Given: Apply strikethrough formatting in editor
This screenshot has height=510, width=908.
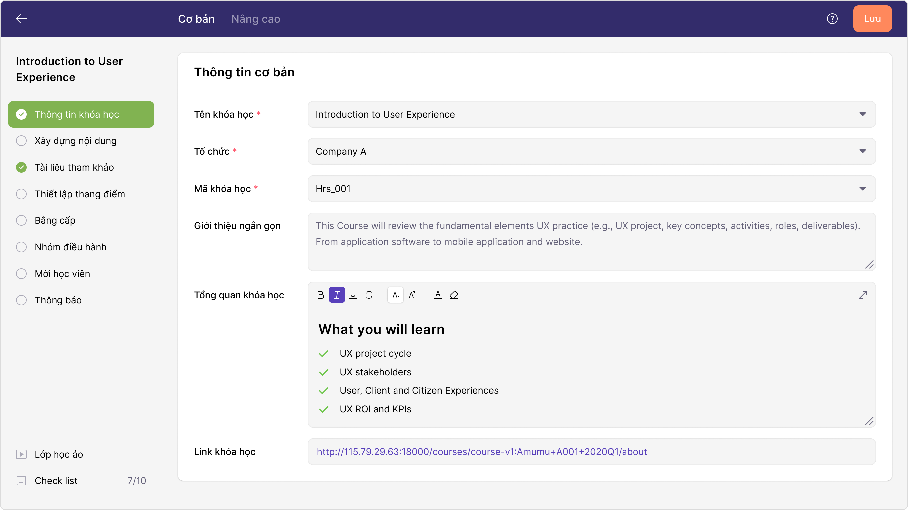Looking at the screenshot, I should click(369, 295).
